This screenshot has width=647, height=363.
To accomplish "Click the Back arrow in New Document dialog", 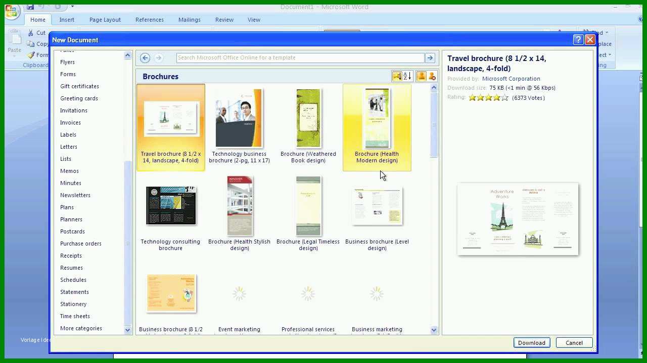I will (145, 58).
